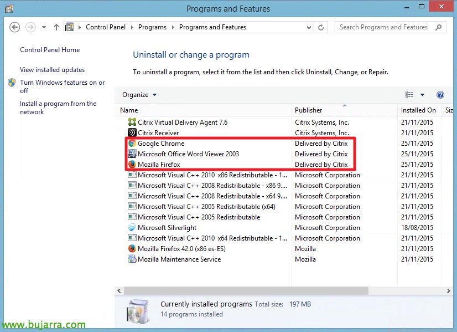Screen dimensions: 457x332
Task: Click the horizontal scrollbar thumb
Action: tap(246, 290)
